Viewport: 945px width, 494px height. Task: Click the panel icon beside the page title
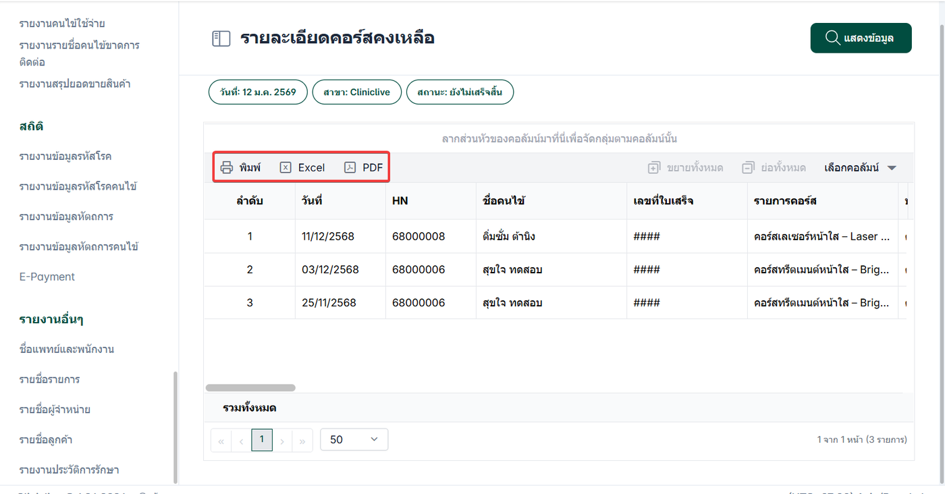(x=221, y=38)
